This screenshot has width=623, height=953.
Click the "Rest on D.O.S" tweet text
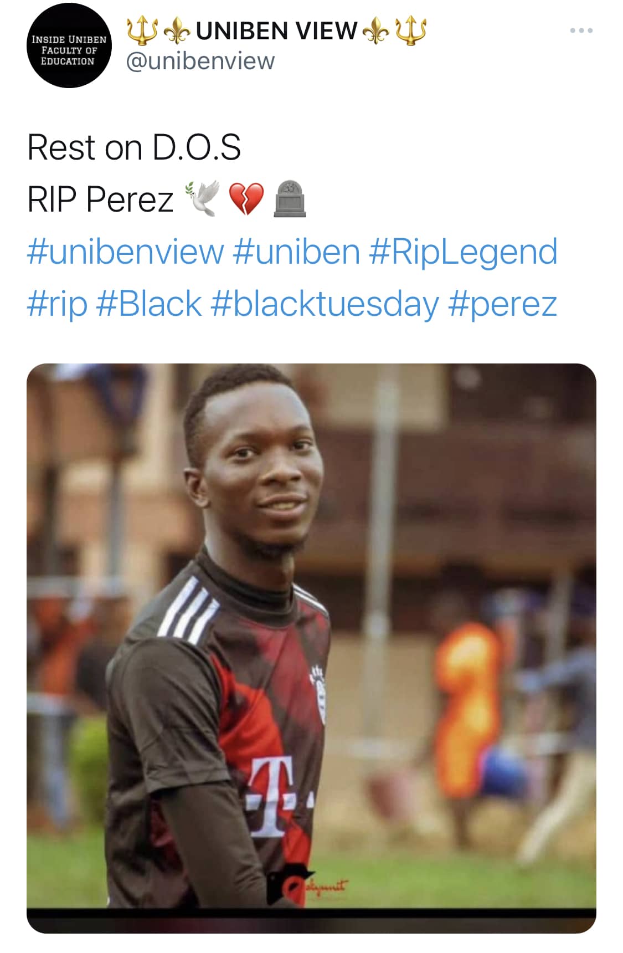tap(134, 147)
